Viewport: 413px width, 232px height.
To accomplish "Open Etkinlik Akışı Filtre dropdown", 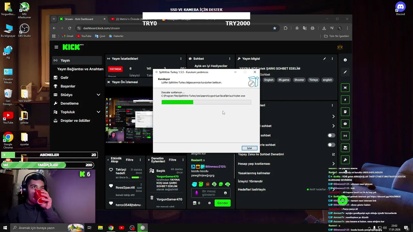I will pyautogui.click(x=129, y=160).
